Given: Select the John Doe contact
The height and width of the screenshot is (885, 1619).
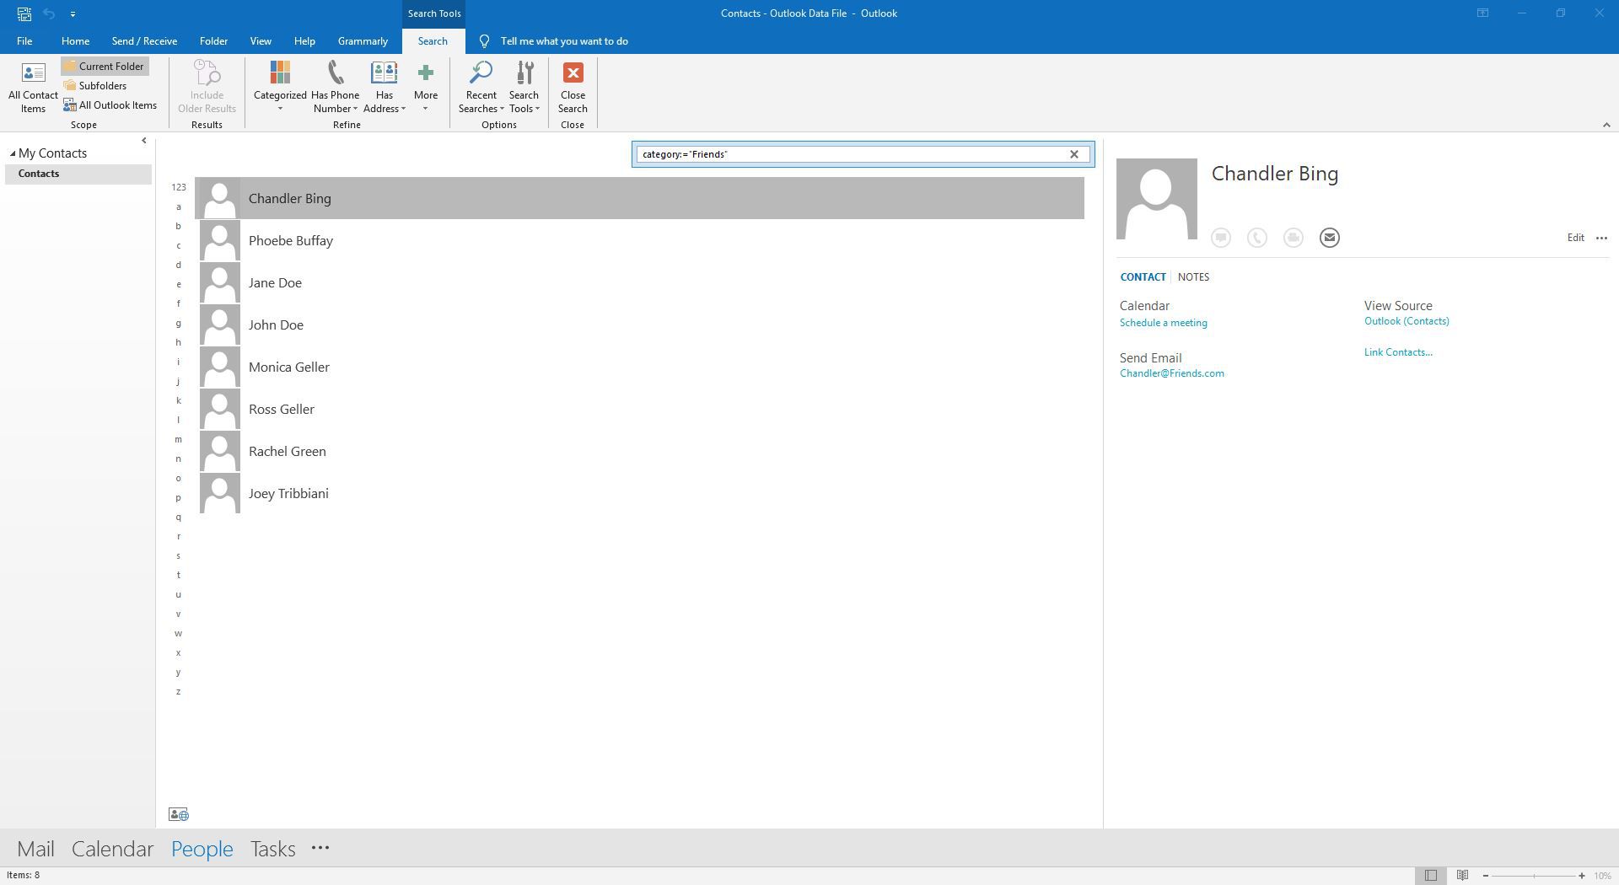Looking at the screenshot, I should point(641,324).
